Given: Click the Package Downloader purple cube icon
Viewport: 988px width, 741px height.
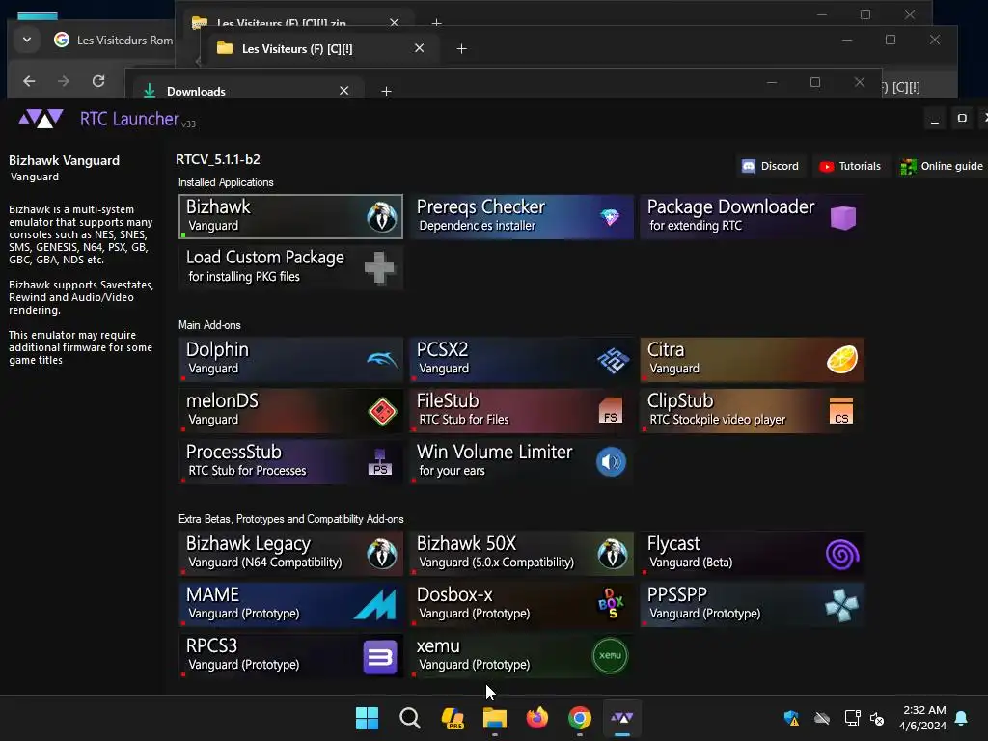Looking at the screenshot, I should [x=842, y=217].
